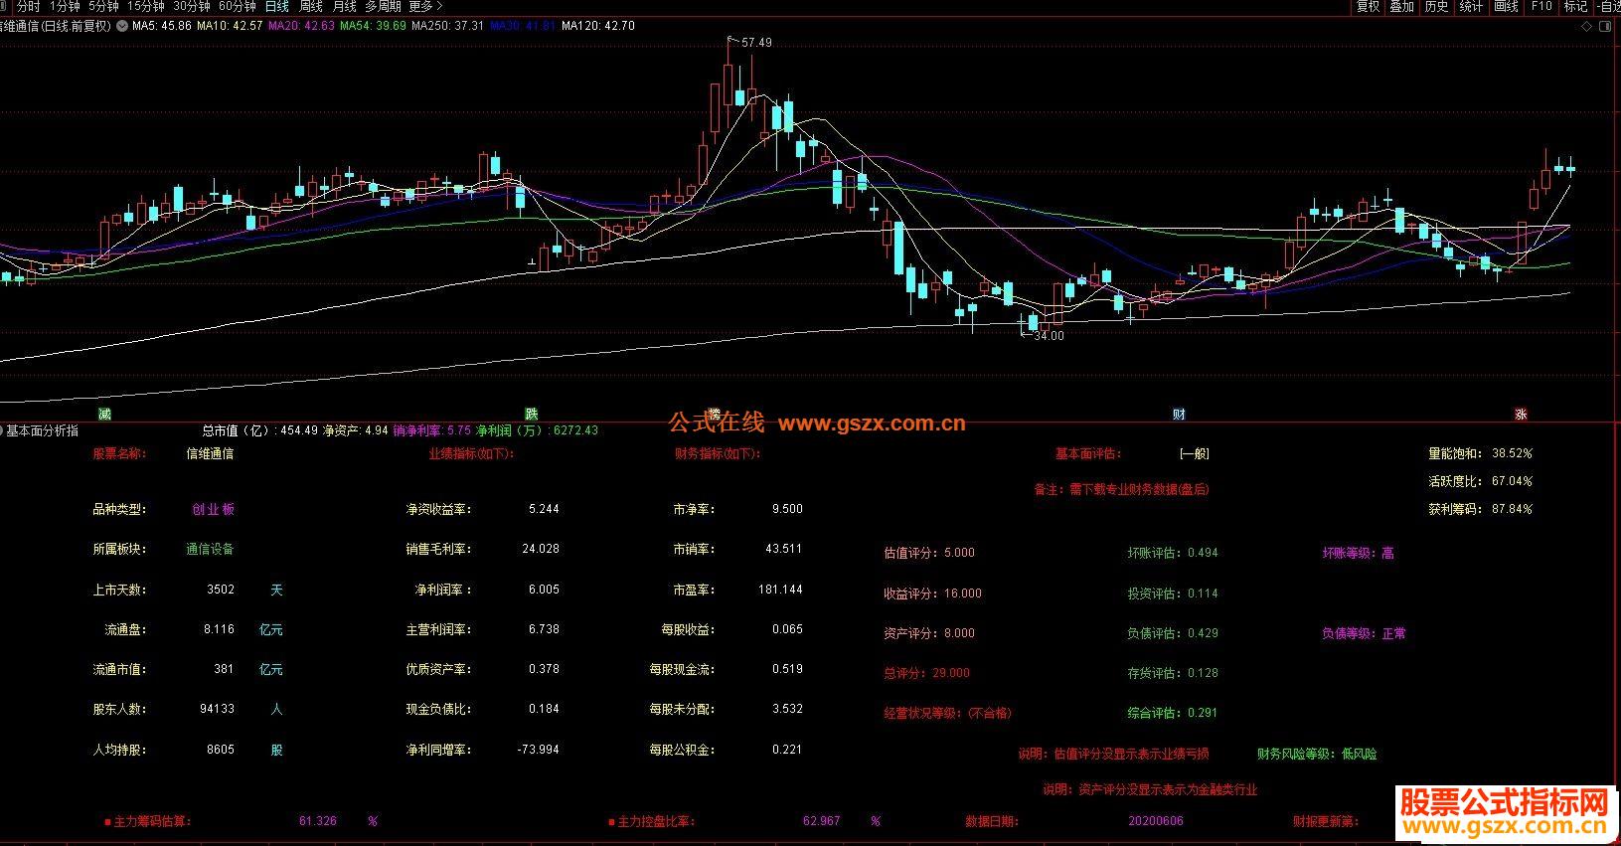
Task: Select the 5分钟 period tab
Action: [103, 6]
